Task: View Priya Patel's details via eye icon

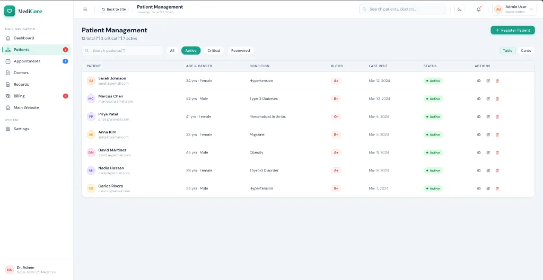Action: 479,117
